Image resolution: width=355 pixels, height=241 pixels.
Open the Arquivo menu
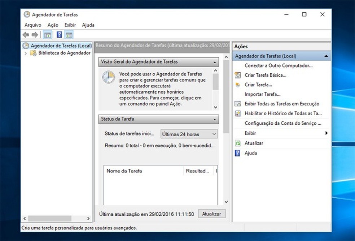click(x=32, y=25)
